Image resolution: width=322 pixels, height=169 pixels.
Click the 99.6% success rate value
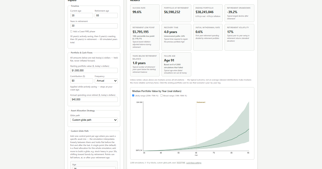pyautogui.click(x=137, y=12)
